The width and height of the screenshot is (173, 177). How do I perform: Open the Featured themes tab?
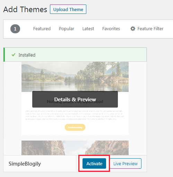click(42, 29)
